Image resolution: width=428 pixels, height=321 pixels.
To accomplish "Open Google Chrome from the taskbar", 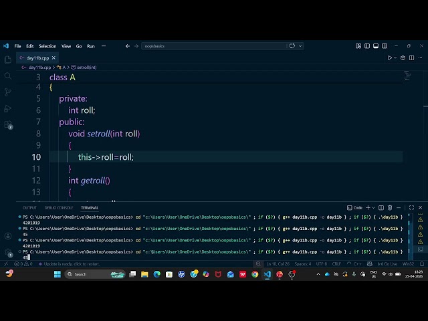I will click(255, 274).
